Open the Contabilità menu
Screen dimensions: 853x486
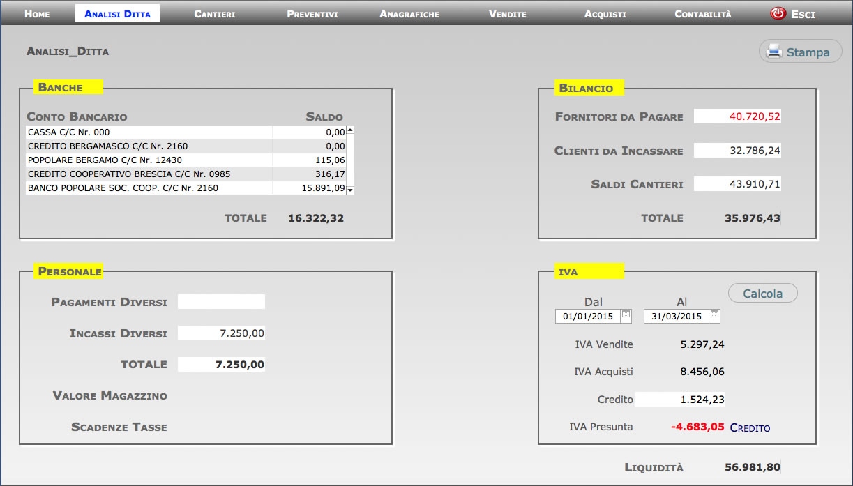pyautogui.click(x=702, y=14)
